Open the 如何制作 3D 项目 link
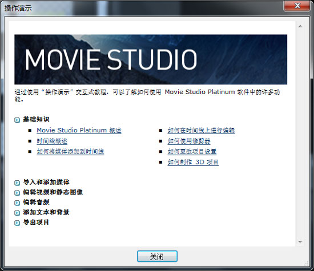Image resolution: width=314 pixels, height=271 pixels. 193,162
